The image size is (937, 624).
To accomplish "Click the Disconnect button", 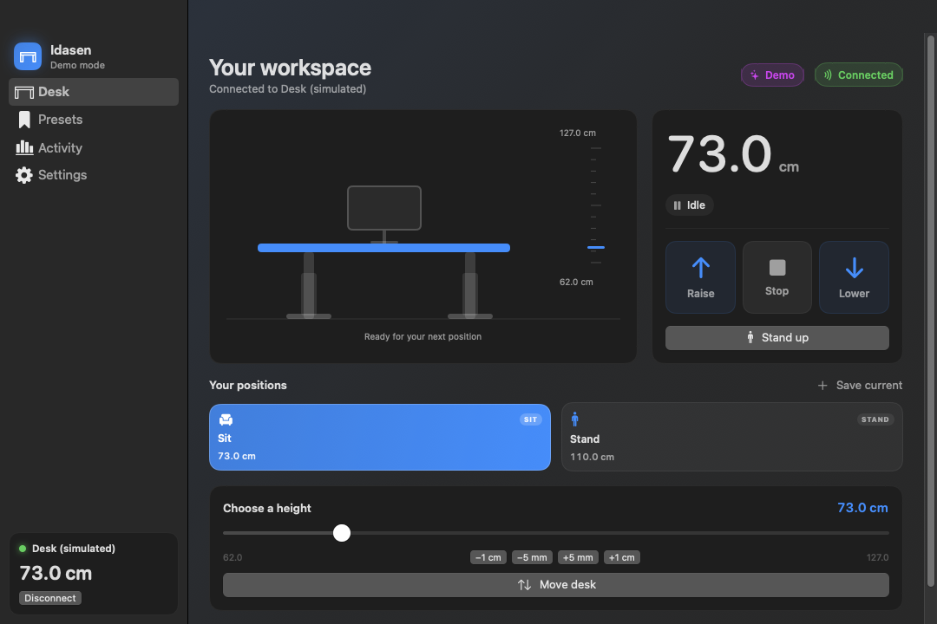I will [x=50, y=598].
